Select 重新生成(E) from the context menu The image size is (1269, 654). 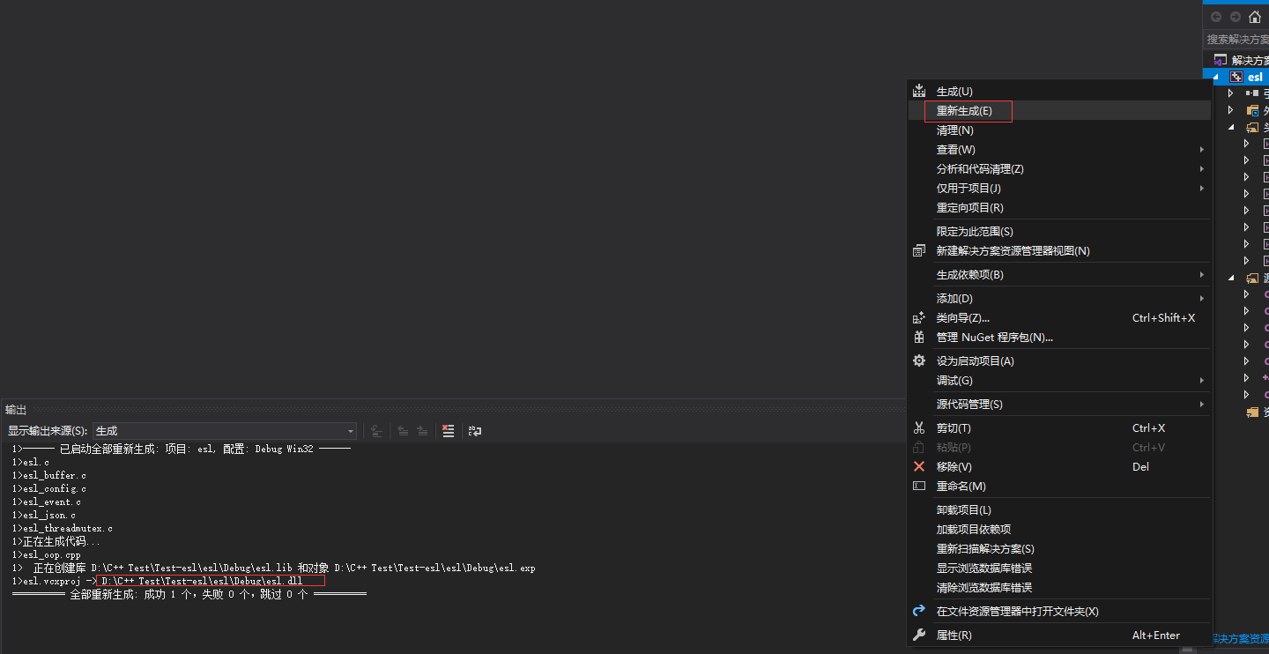[x=968, y=110]
